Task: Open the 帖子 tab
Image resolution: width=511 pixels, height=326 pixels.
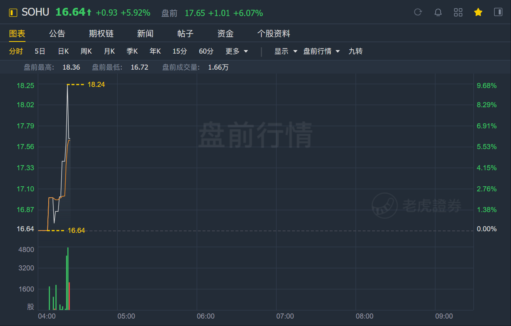Action: 185,34
